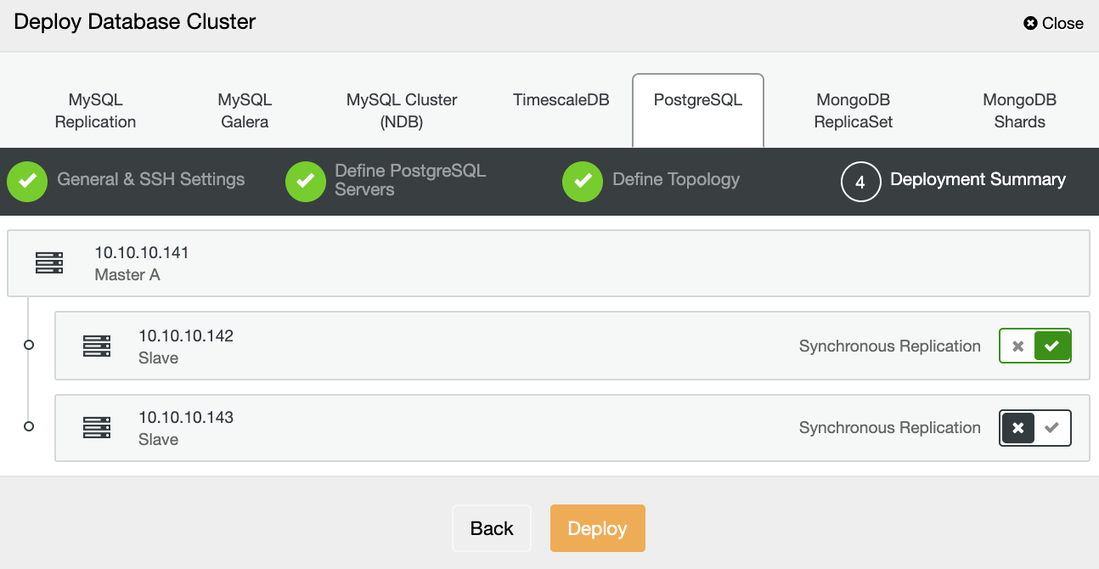The width and height of the screenshot is (1099, 569).
Task: Enable synchronous replication check for 10.10.10.143
Action: 1052,428
